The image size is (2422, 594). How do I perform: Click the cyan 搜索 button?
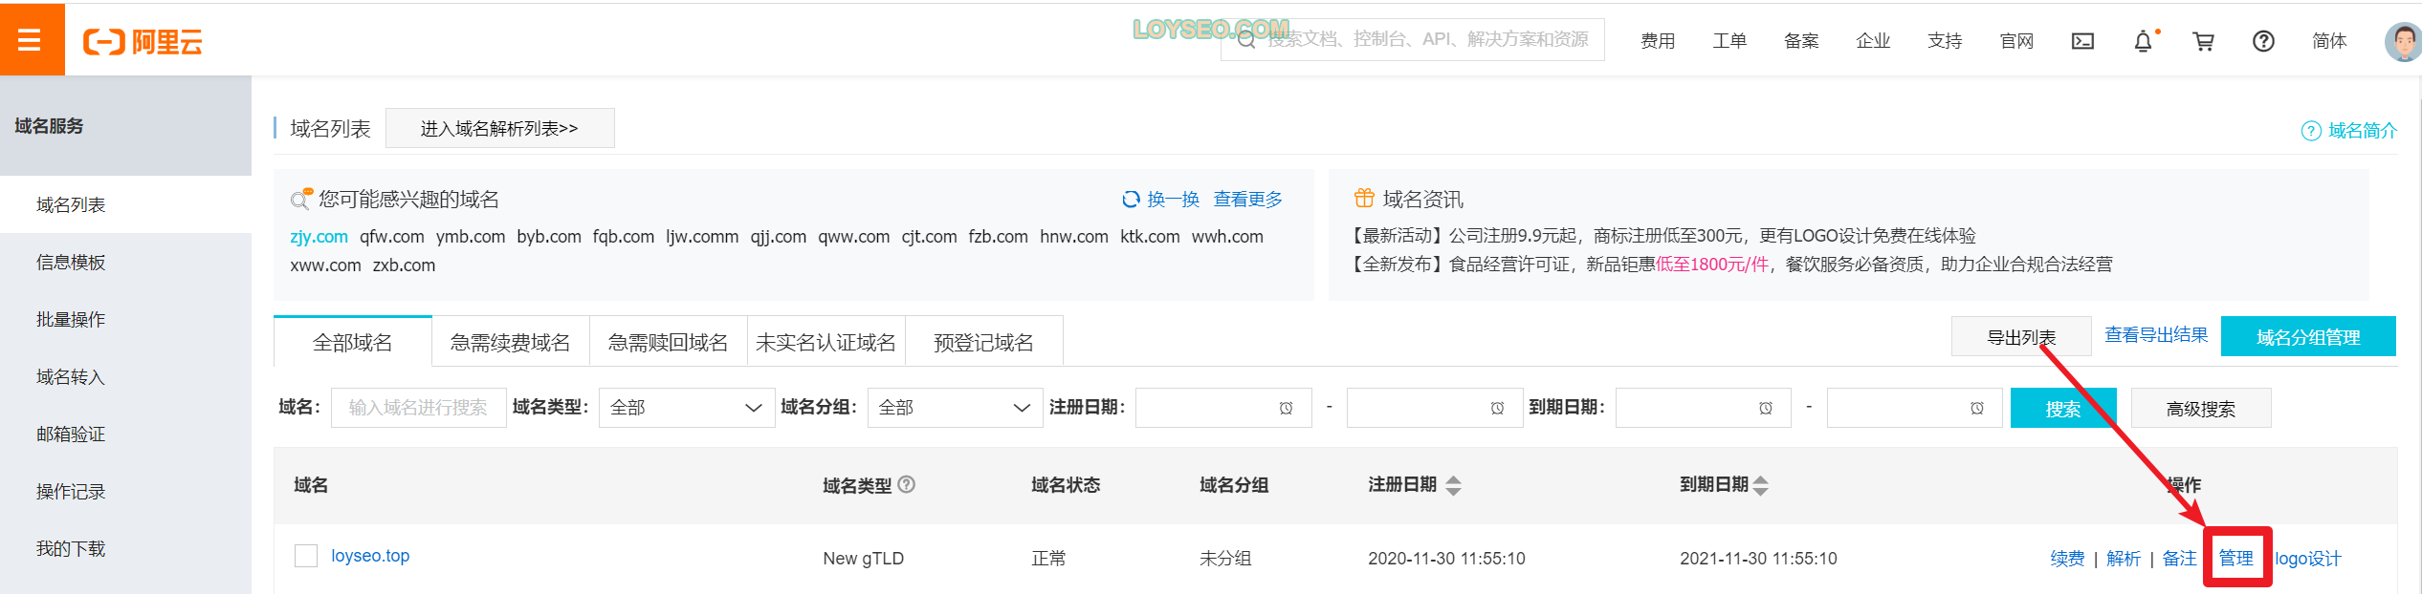[2063, 409]
